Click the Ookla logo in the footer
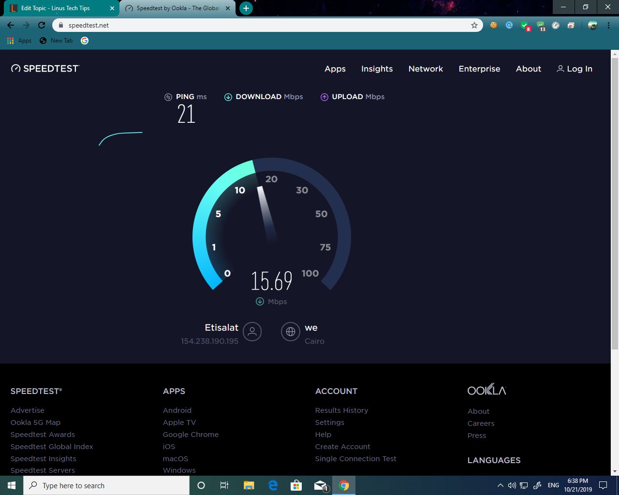619x495 pixels. (x=486, y=389)
